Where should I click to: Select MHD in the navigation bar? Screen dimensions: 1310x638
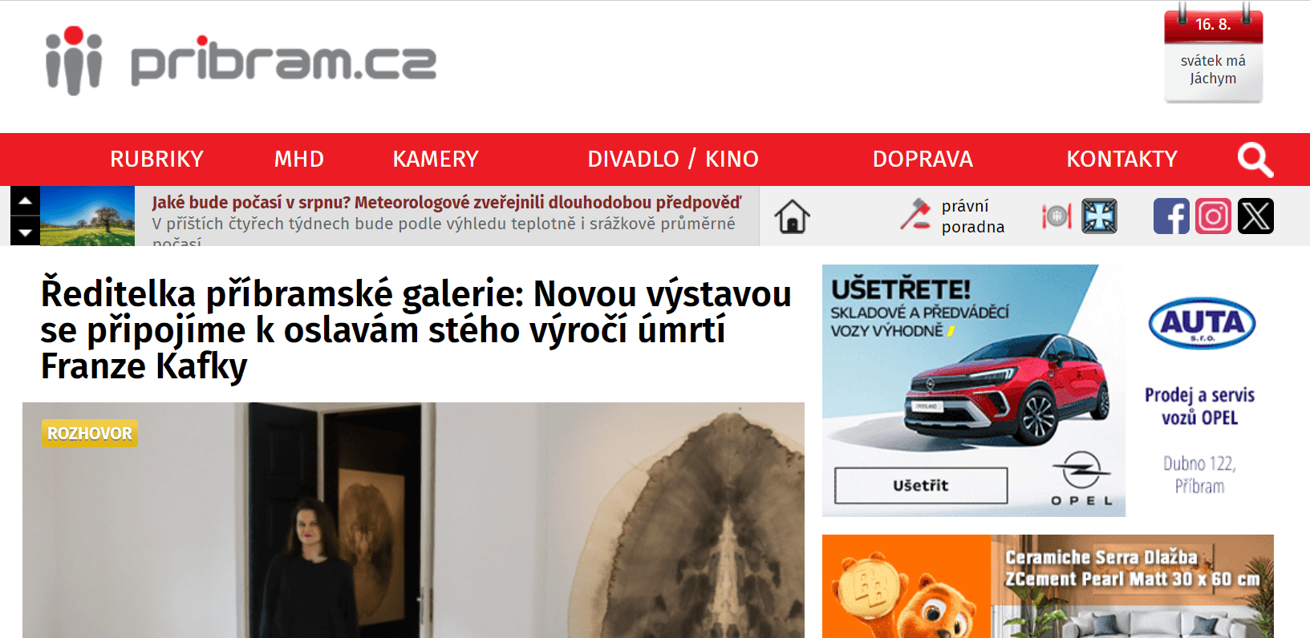tap(299, 159)
